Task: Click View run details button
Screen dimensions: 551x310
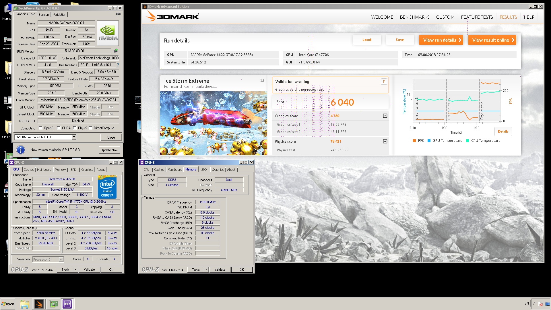Action: (x=442, y=40)
